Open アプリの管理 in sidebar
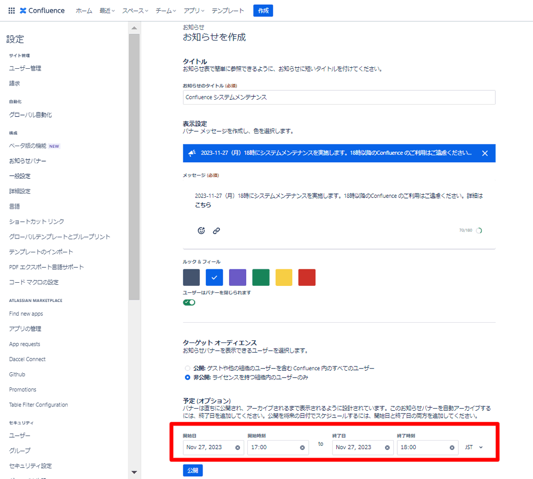Image resolution: width=533 pixels, height=479 pixels. pyautogui.click(x=25, y=329)
